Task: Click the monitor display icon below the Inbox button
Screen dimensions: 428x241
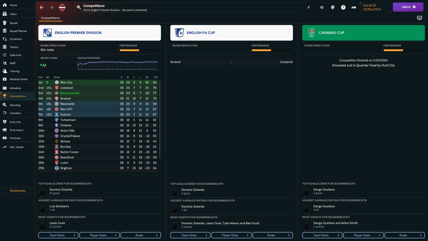Action: (419, 18)
